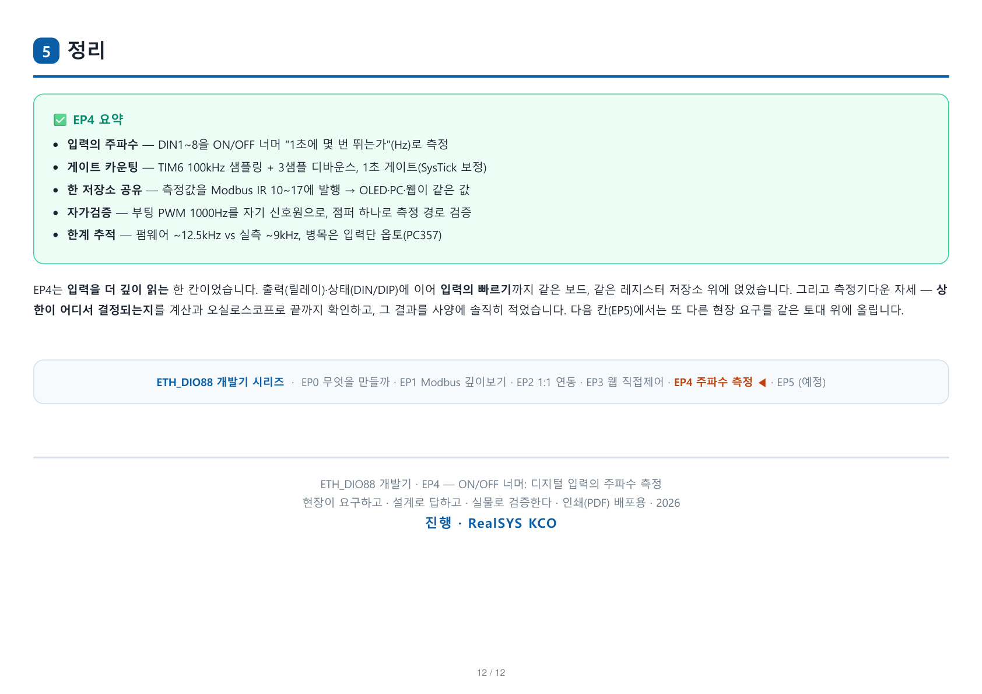
Task: Click the page number 12 / 12
Action: [x=491, y=672]
